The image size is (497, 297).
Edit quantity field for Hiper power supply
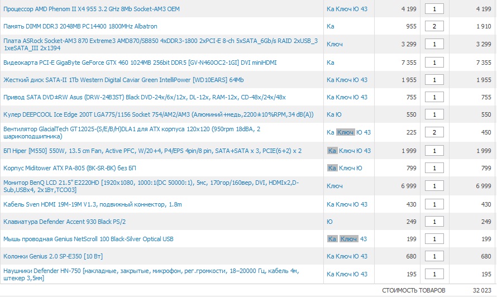pyautogui.click(x=434, y=151)
